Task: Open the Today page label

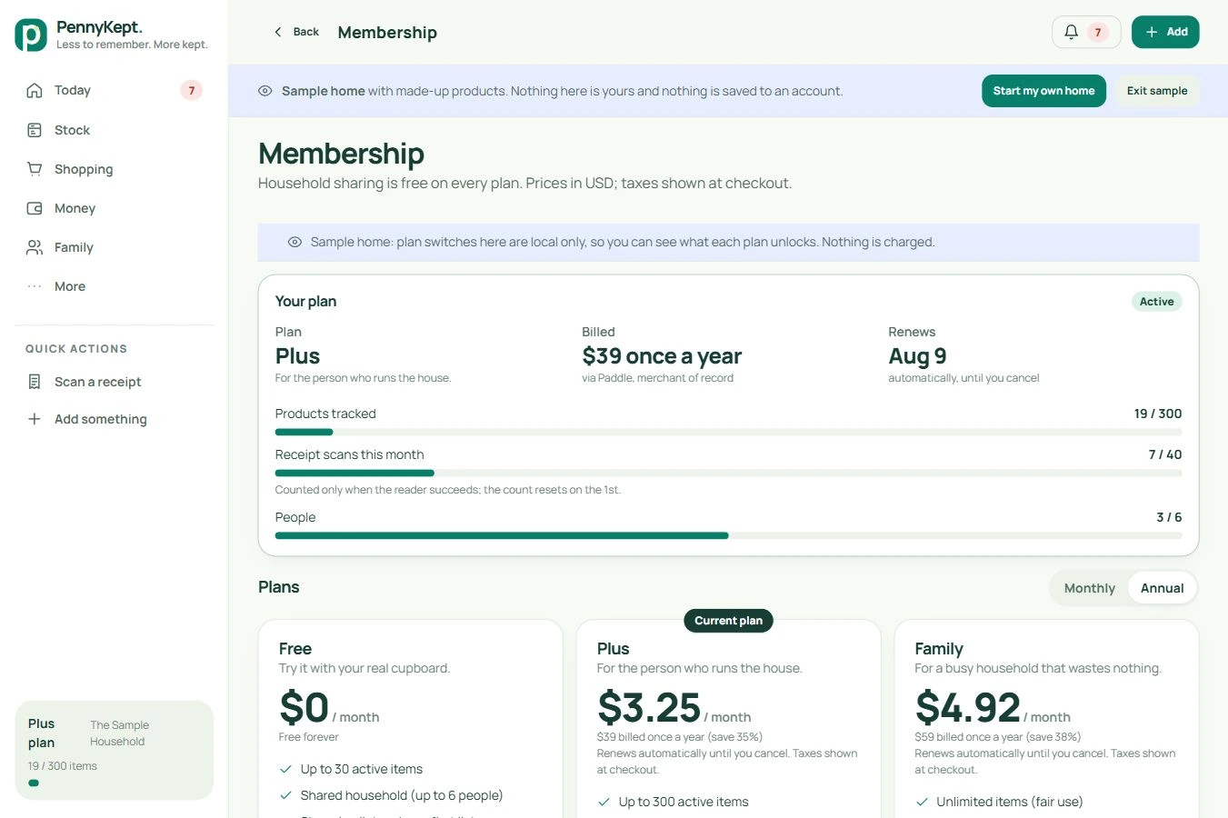Action: (x=73, y=90)
